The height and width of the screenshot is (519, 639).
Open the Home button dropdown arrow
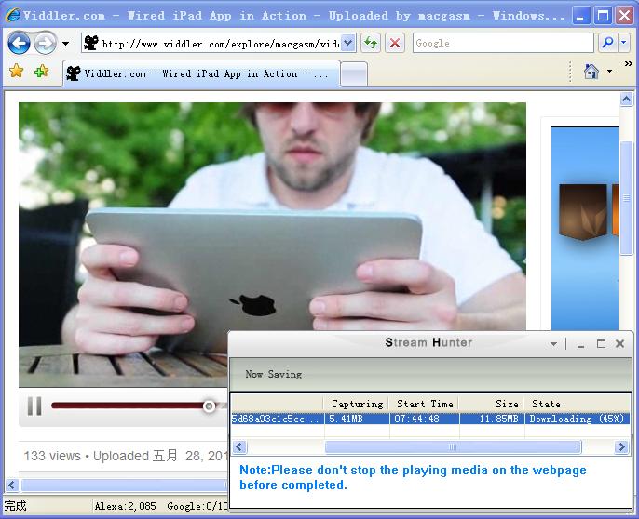coord(609,72)
